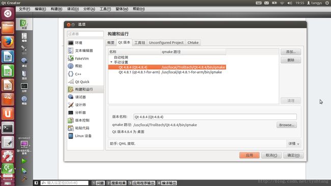
Task: Open the 设计师 options category
Action: 85,104
